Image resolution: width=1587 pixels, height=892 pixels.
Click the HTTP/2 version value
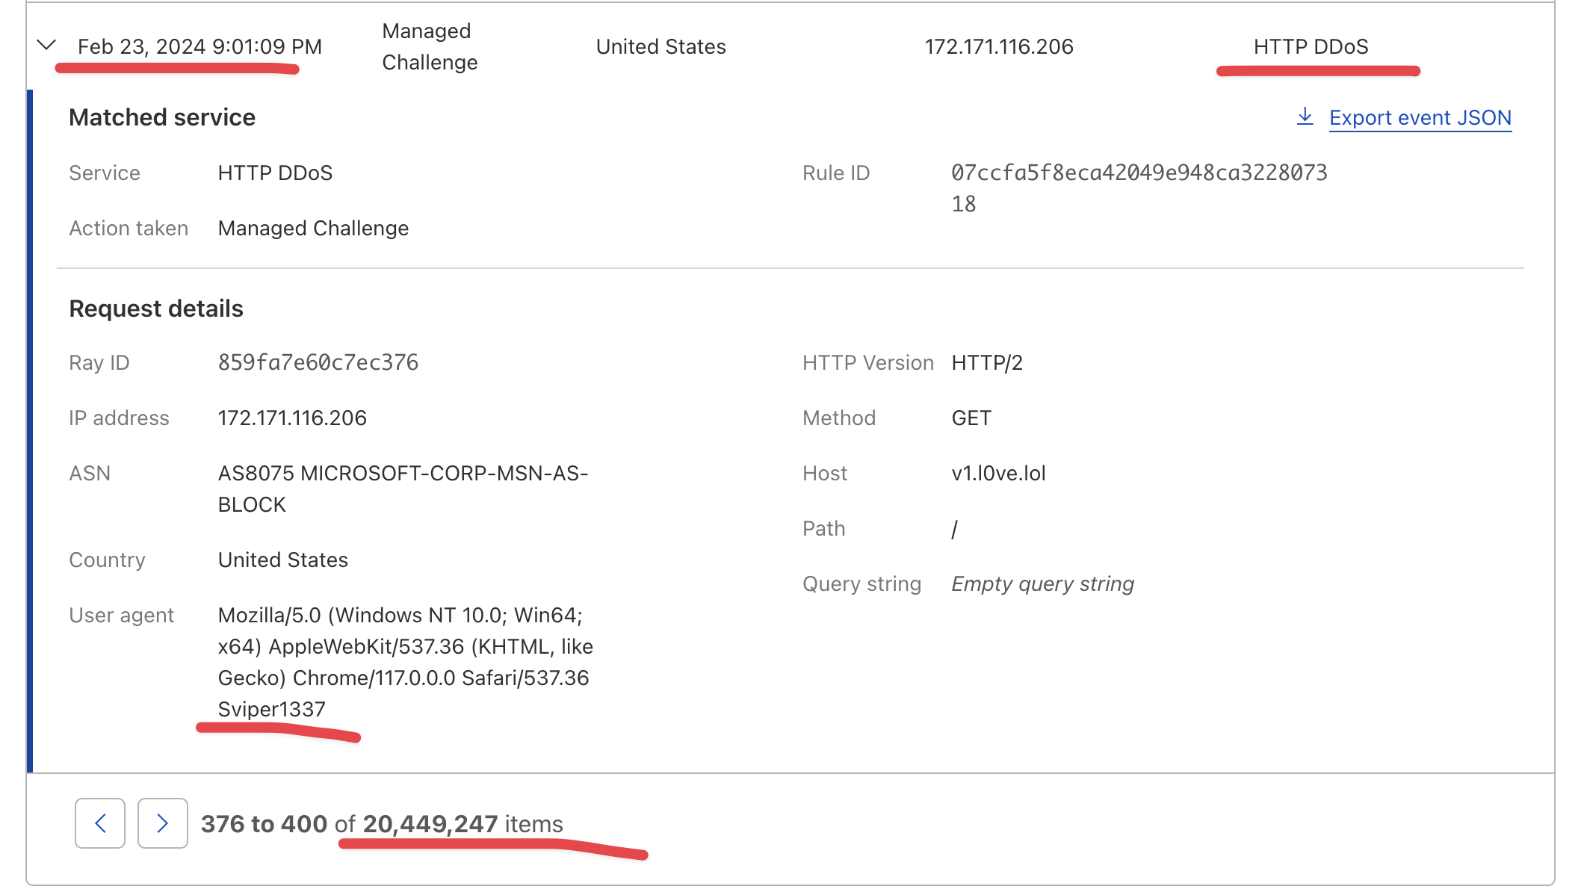coord(986,362)
